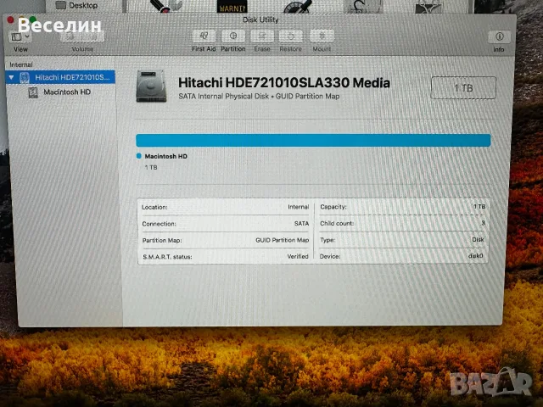Screen dimensions: 543x407
Task: Click the Mount toolbar icon
Action: [322, 36]
